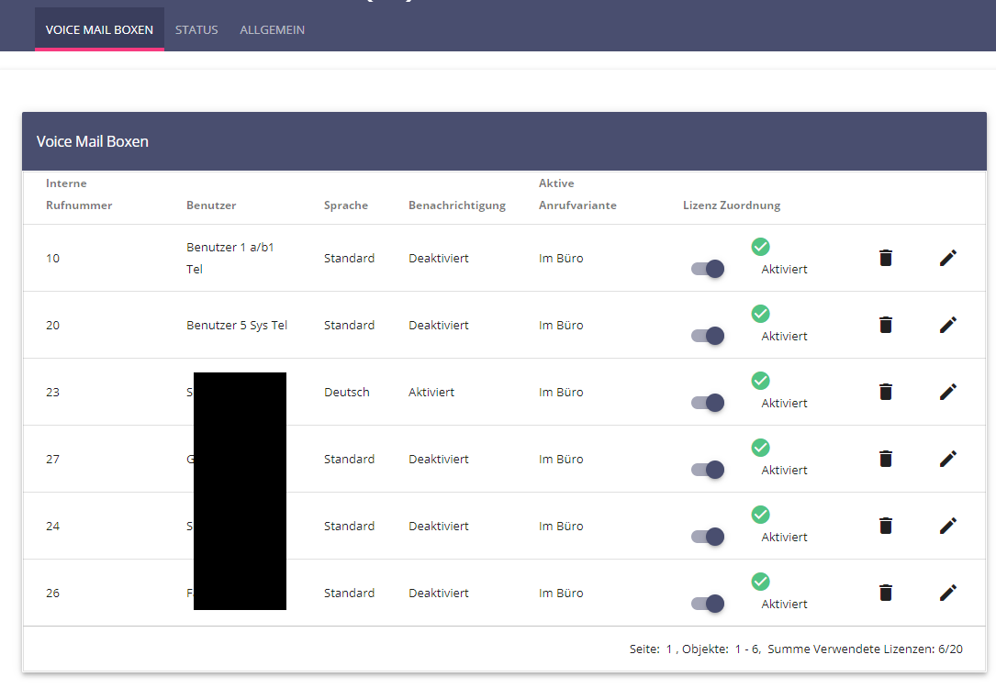
Task: Delete voice mail box for extension 23
Action: pos(886,392)
